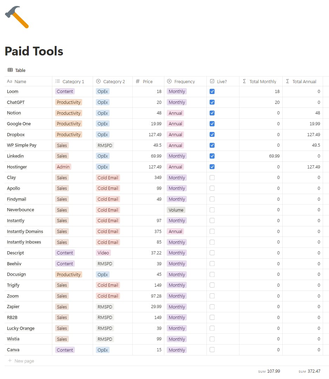Open the Trigify page
The image size is (329, 379).
click(x=13, y=285)
